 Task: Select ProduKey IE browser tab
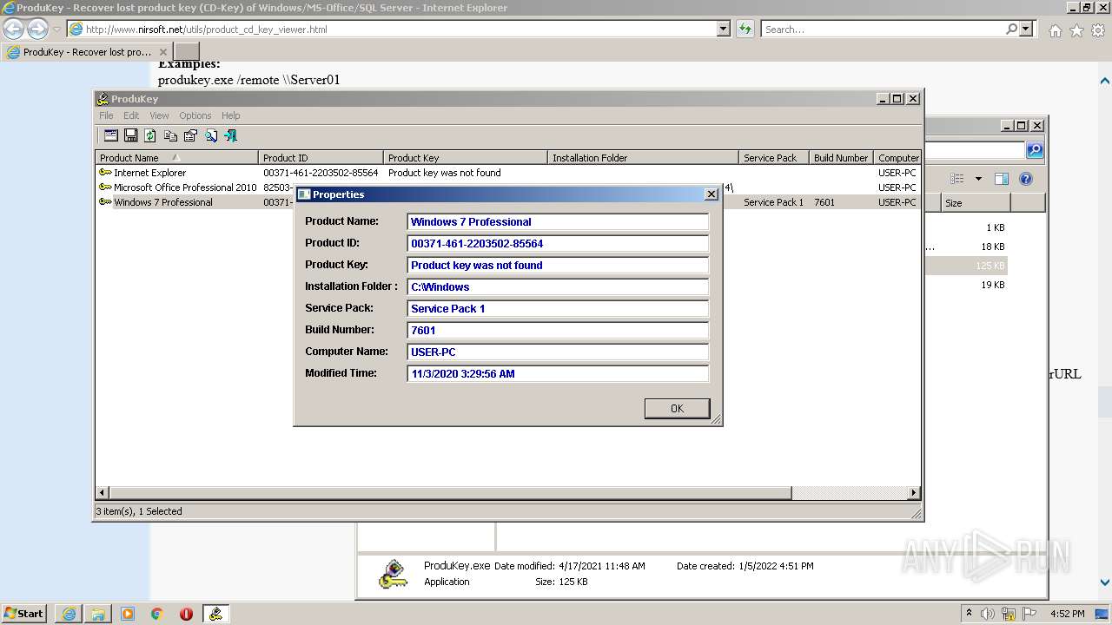click(x=86, y=52)
